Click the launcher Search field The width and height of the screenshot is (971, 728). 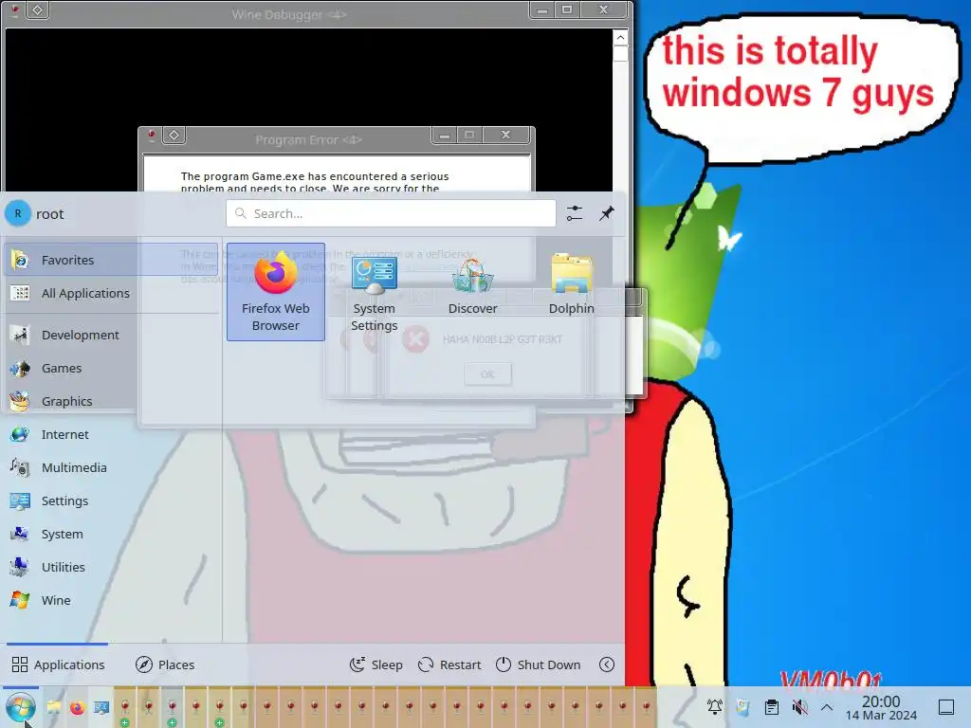click(x=391, y=213)
